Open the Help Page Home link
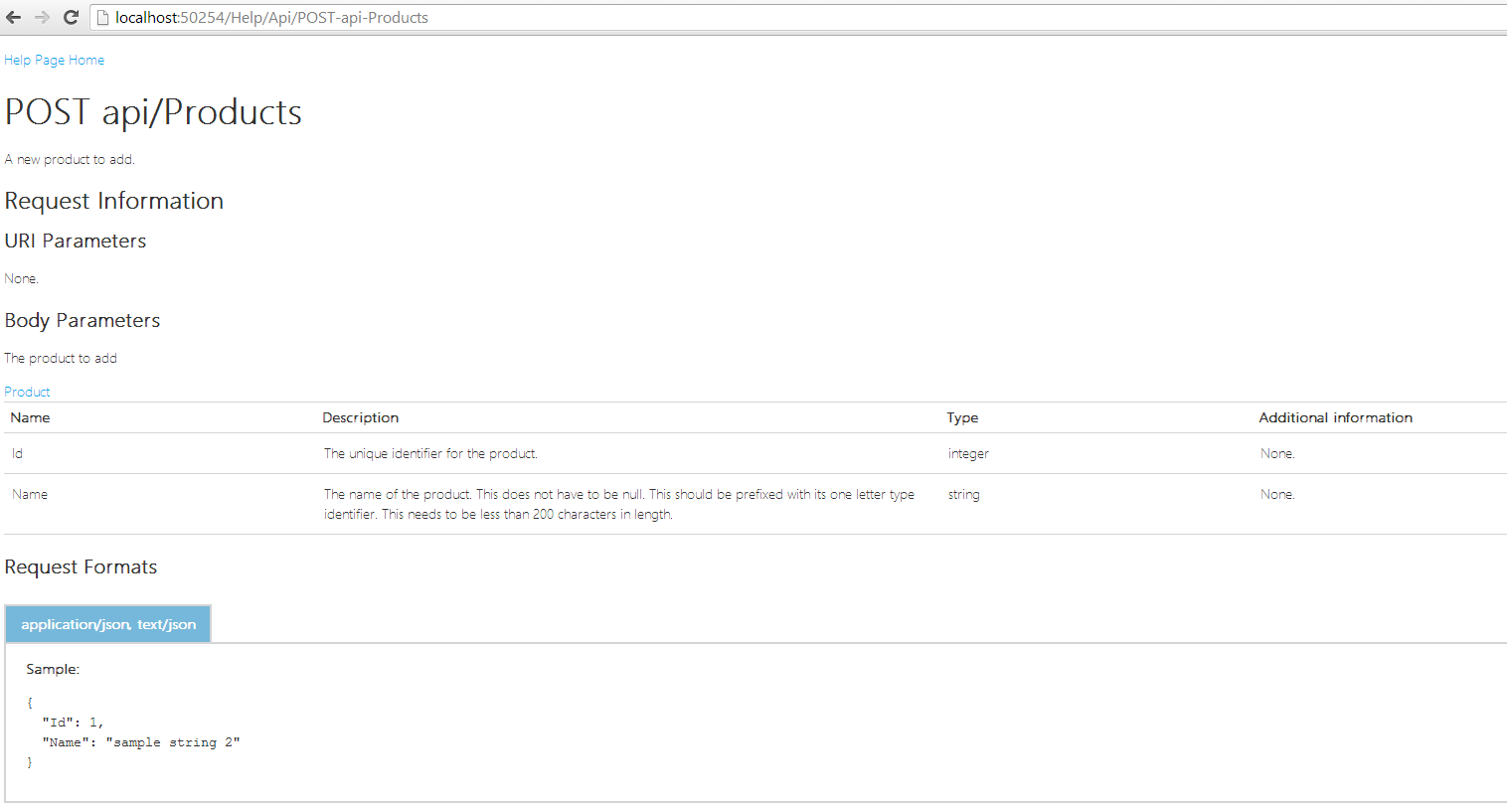The width and height of the screenshot is (1507, 807). coord(54,60)
